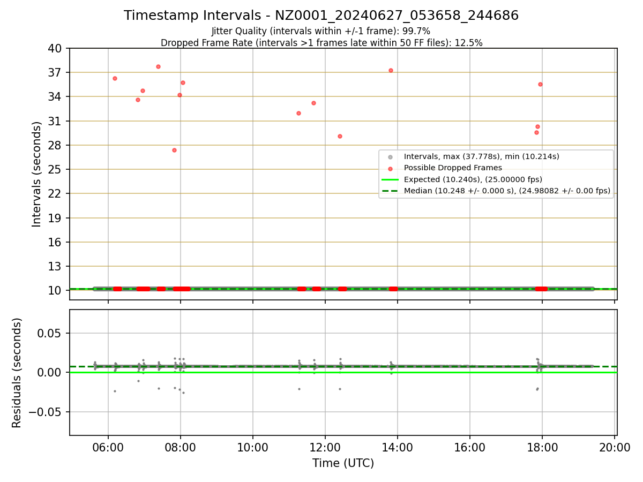Click the highest red point near 37.7 seconds
Image resolution: width=643 pixels, height=482 pixels.
[158, 66]
